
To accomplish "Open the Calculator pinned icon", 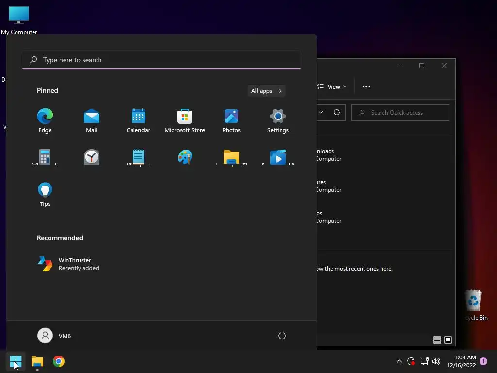I will (45, 157).
